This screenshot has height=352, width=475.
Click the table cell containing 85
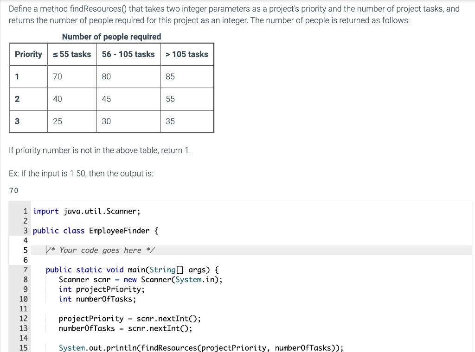tap(170, 76)
